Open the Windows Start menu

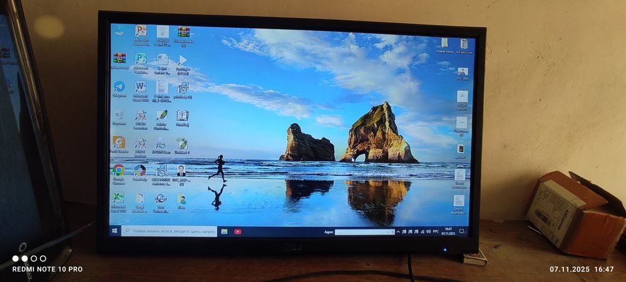115,231
